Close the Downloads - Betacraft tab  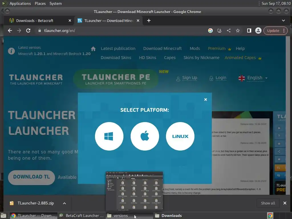point(70,21)
